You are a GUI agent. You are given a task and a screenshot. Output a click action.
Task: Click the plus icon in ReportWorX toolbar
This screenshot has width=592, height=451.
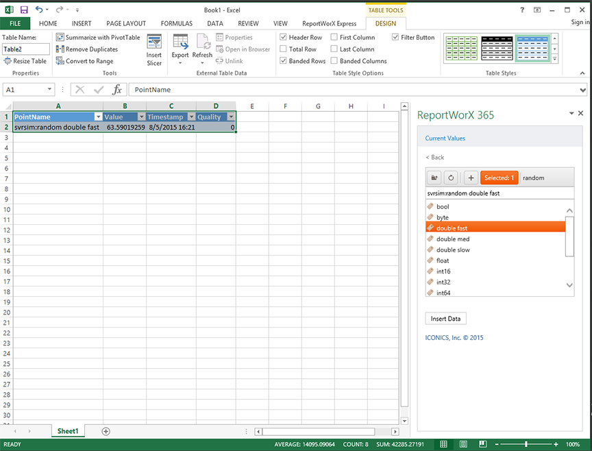(471, 178)
